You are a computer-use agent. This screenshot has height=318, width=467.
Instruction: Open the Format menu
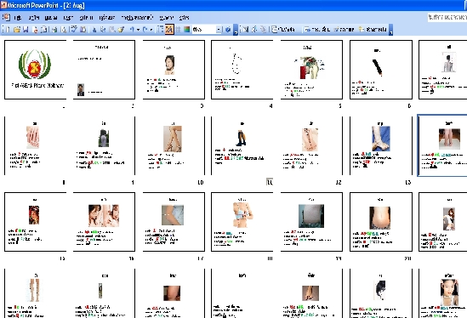click(x=86, y=18)
